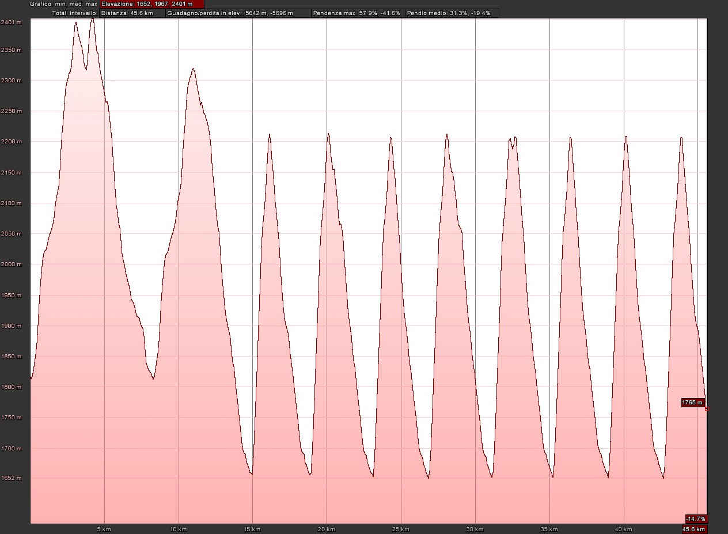Click the highlighted Elevazione min/med/max field
Viewport: 728px width, 534px height.
pos(151,3)
